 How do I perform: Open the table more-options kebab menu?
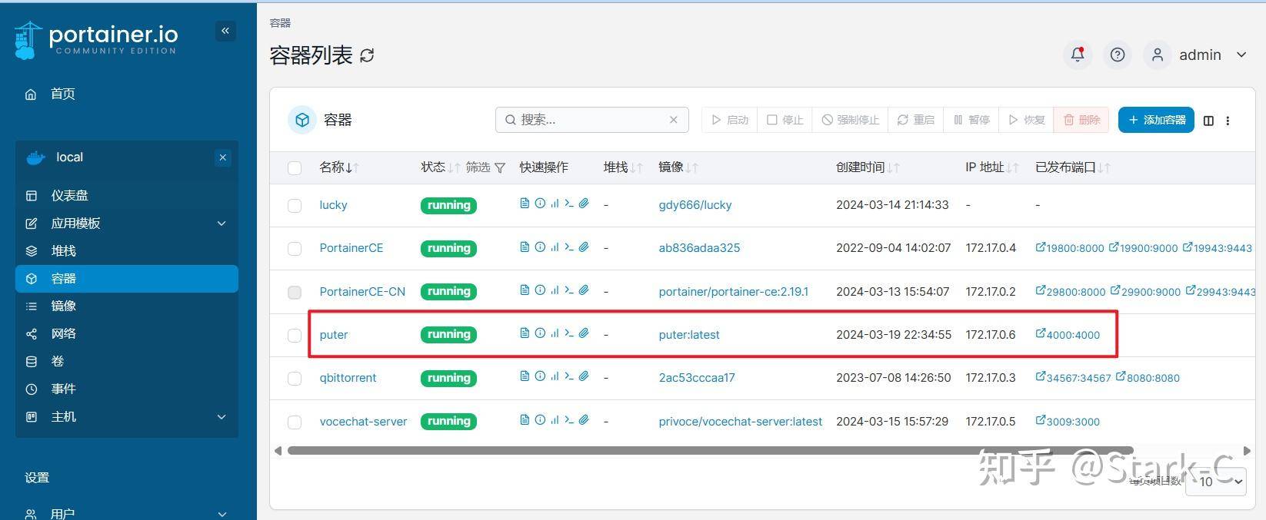coord(1228,121)
